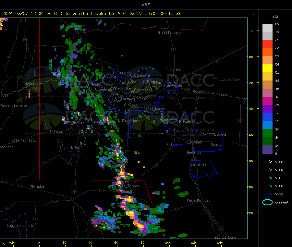Click the blue VBBB arrow legend icon
292x247 pixels.
267,194
